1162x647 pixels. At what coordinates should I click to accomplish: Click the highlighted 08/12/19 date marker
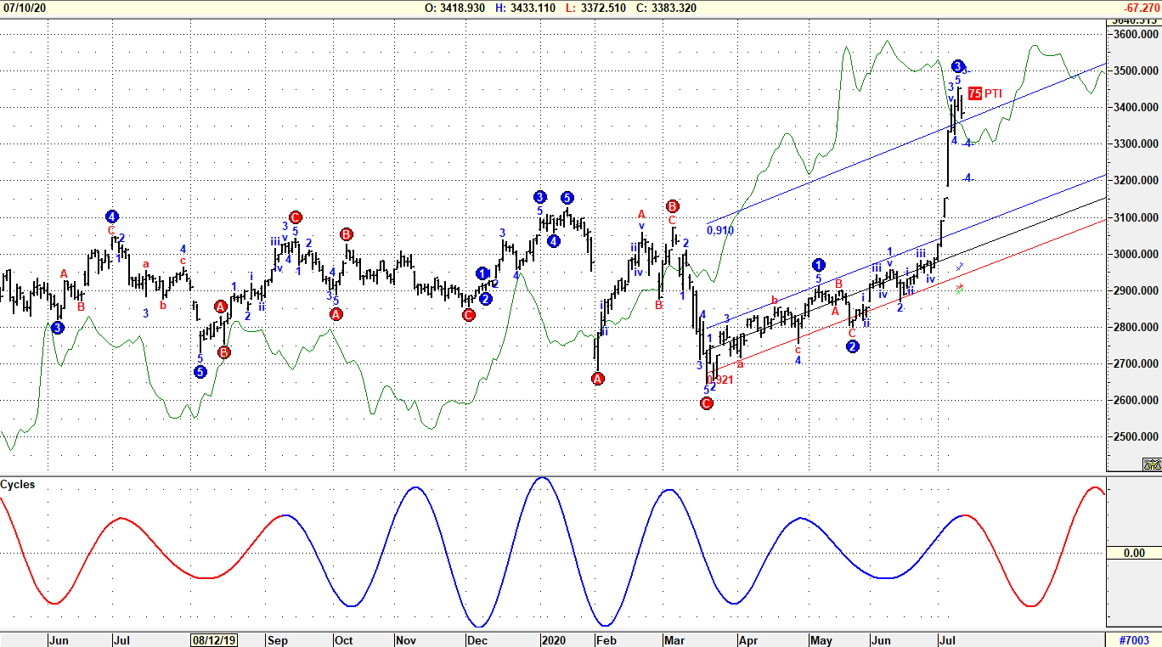[213, 640]
